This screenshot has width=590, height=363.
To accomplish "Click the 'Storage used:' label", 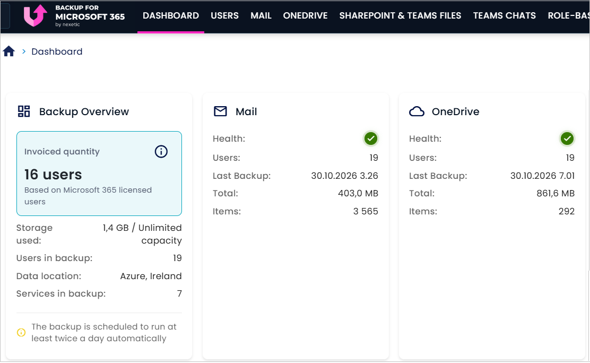I will (34, 234).
